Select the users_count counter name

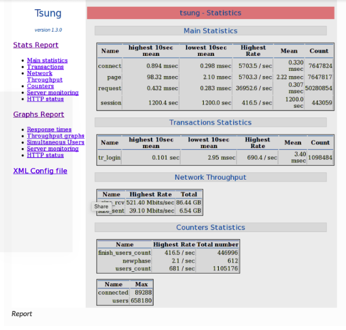click(133, 268)
